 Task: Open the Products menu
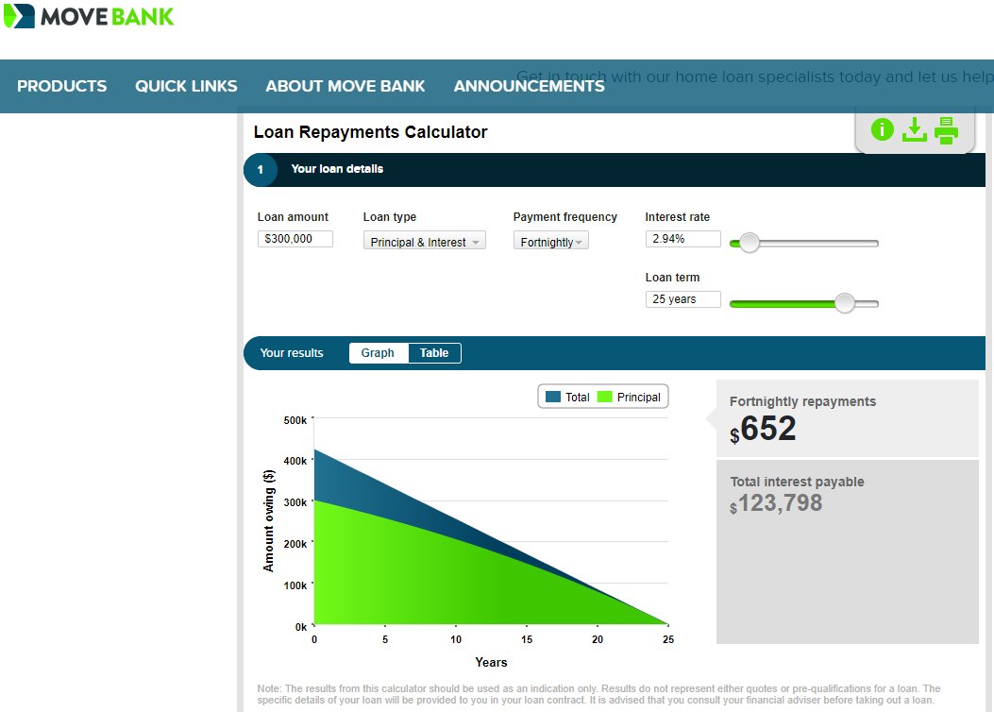point(62,86)
